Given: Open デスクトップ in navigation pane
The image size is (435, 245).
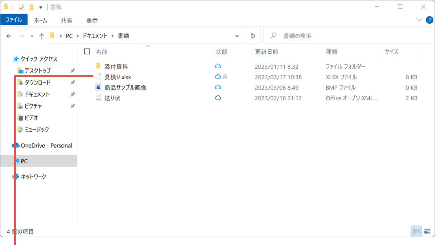Looking at the screenshot, I should [x=38, y=71].
